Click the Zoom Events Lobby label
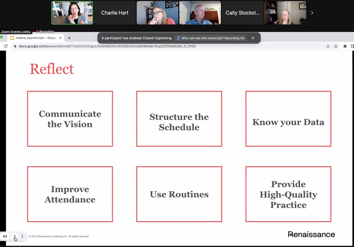Screen dimensions: 354x247 [16, 31]
